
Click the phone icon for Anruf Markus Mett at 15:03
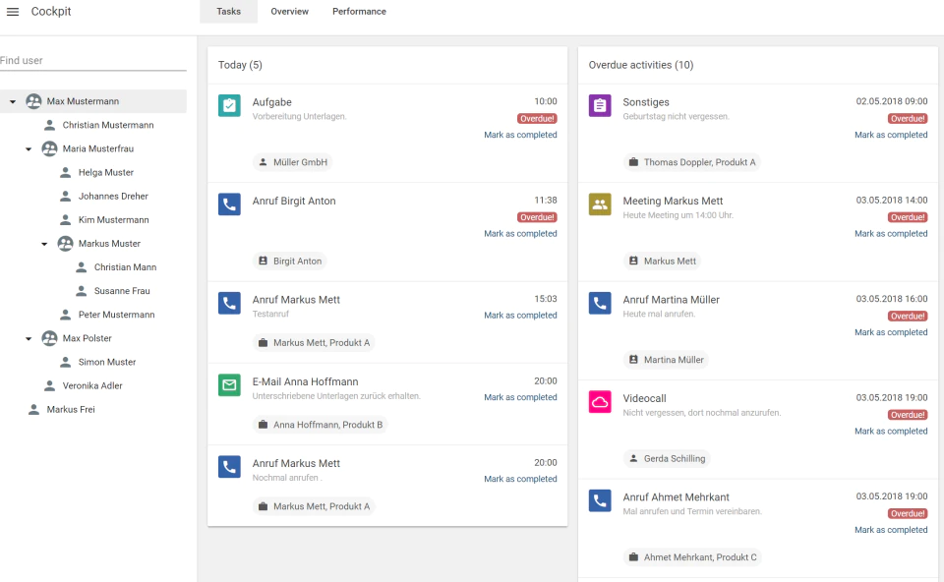pos(229,303)
